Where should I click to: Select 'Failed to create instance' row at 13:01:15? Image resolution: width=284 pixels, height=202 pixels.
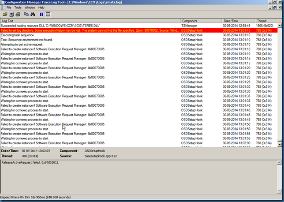[x=139, y=59]
